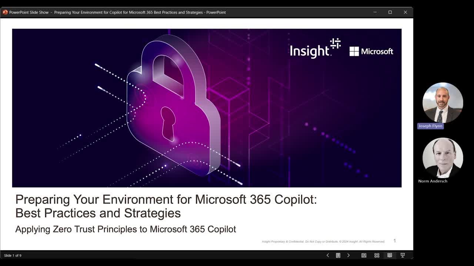Open the slide menu list icon

tap(338, 255)
